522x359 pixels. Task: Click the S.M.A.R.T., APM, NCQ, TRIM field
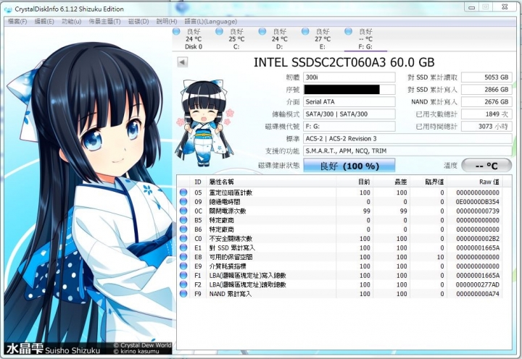coord(407,151)
